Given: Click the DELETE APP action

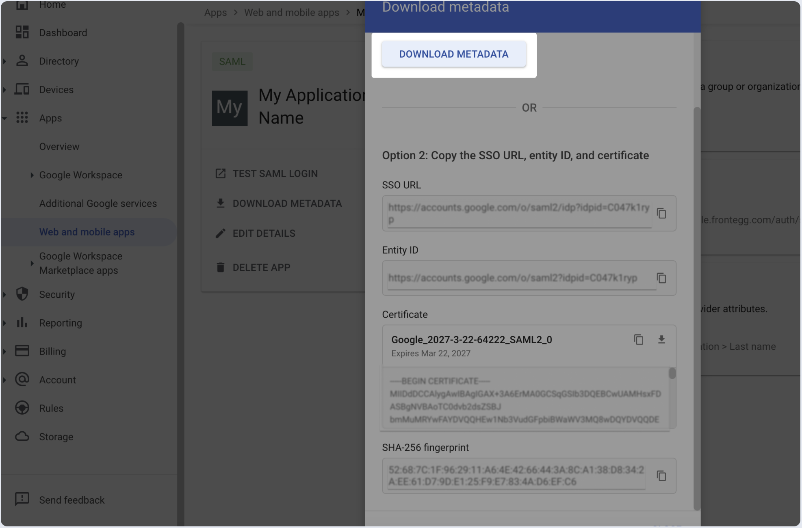Looking at the screenshot, I should [x=261, y=268].
